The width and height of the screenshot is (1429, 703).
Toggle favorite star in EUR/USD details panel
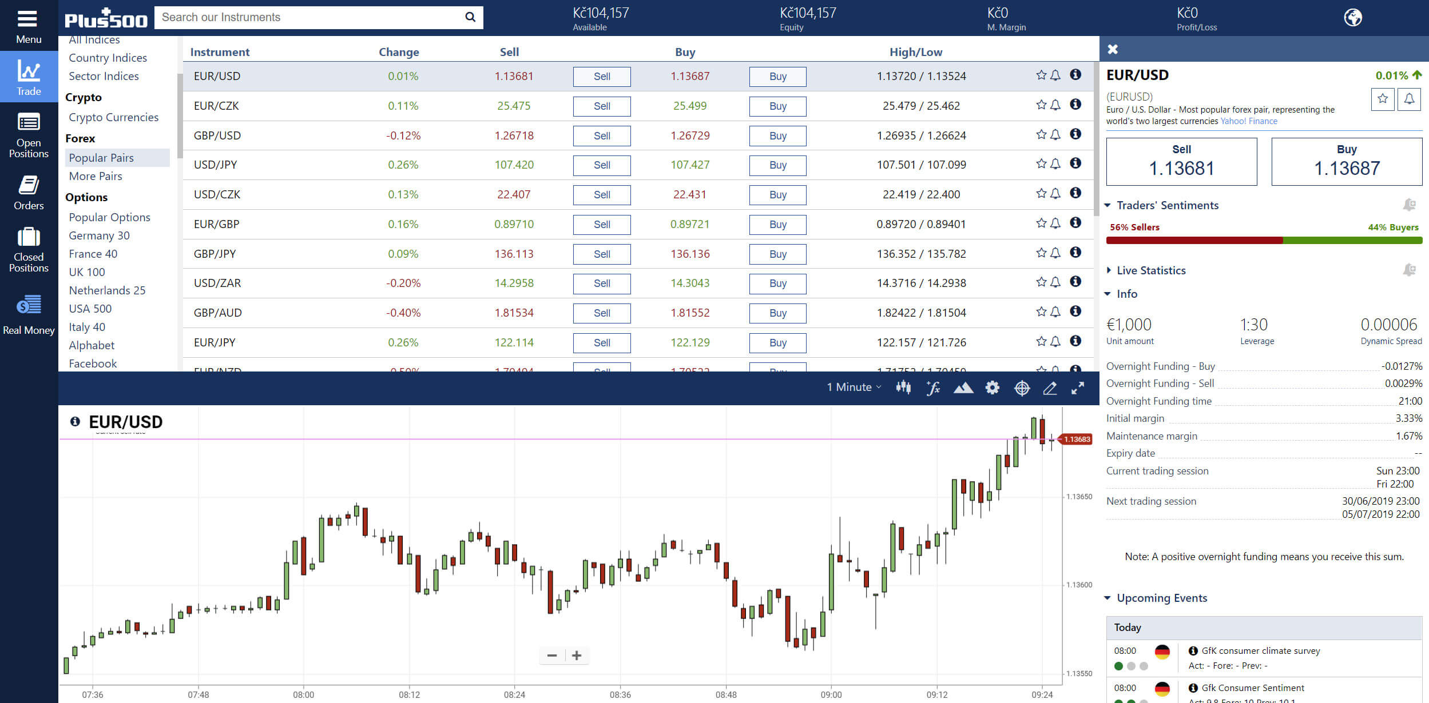(x=1383, y=99)
